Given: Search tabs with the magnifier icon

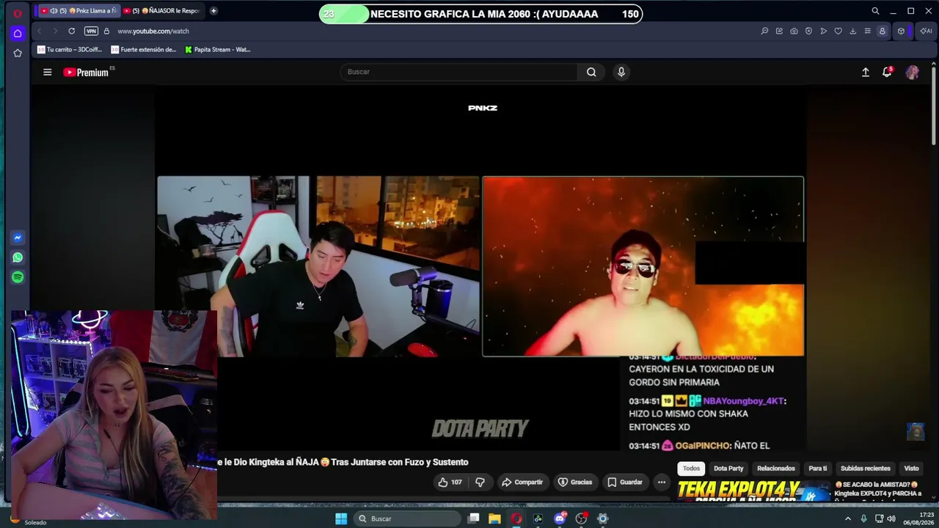Looking at the screenshot, I should point(875,11).
